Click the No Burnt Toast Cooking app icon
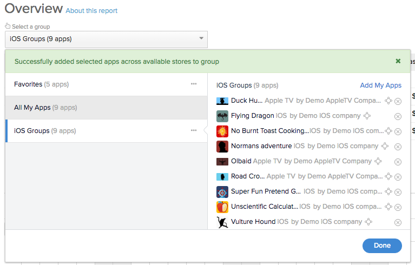Image resolution: width=415 pixels, height=265 pixels. click(x=222, y=131)
